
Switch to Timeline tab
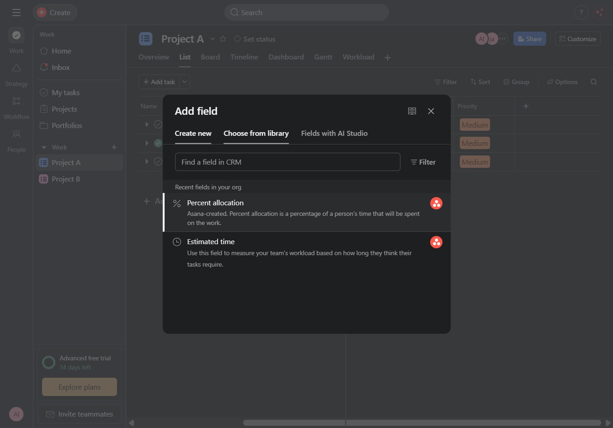(x=244, y=57)
